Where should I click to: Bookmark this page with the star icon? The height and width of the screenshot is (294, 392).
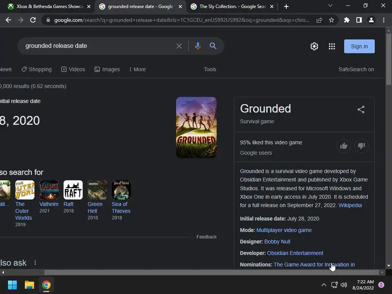(x=332, y=20)
